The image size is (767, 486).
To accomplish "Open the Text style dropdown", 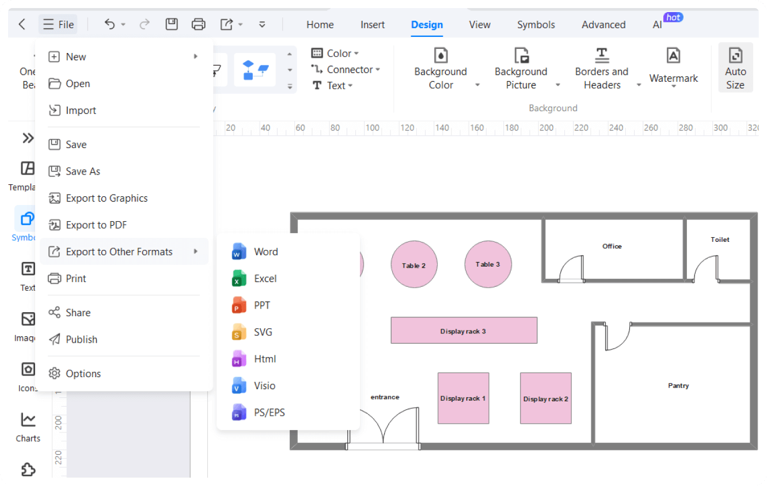I will (332, 85).
